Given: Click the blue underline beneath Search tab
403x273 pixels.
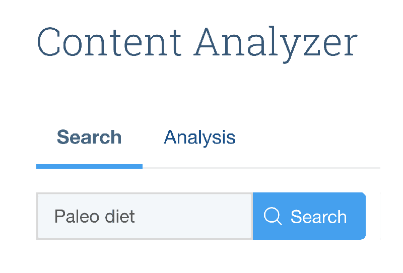Looking at the screenshot, I should pyautogui.click(x=90, y=167).
